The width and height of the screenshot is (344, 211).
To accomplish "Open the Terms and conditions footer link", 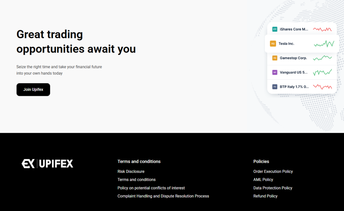I will tap(136, 180).
